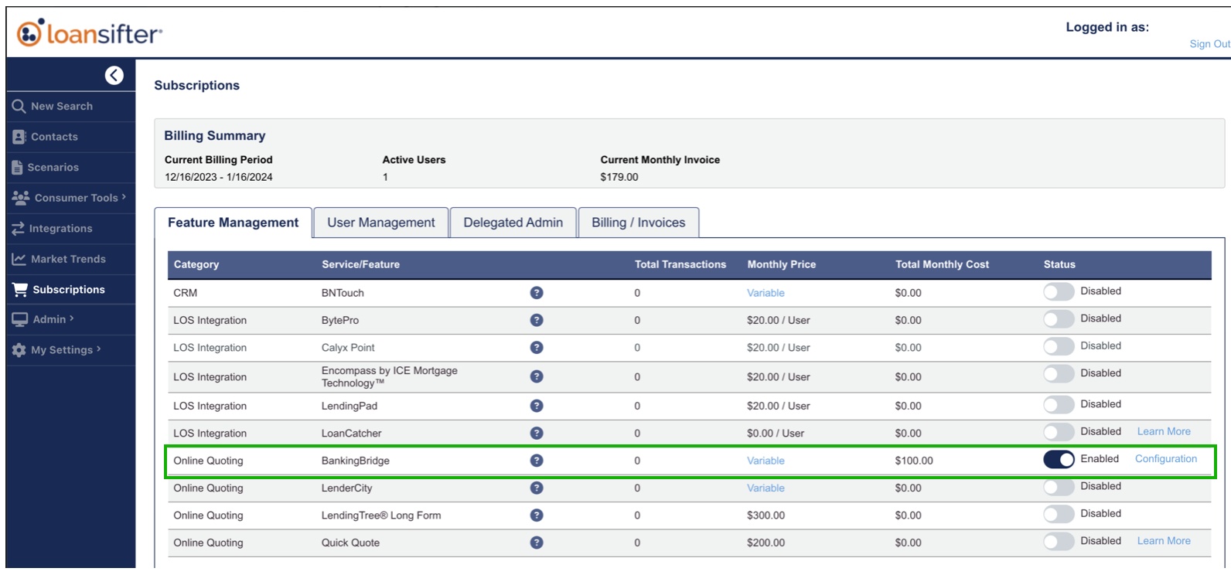Click the Admin monitor icon

[x=19, y=319]
